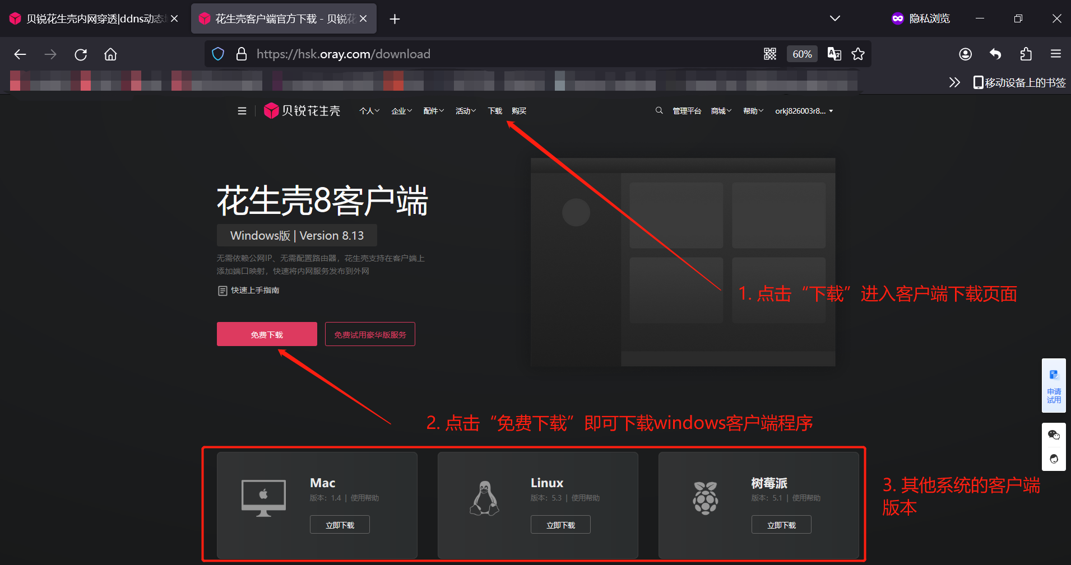Click the translate page icon
This screenshot has height=565, width=1071.
tap(834, 54)
